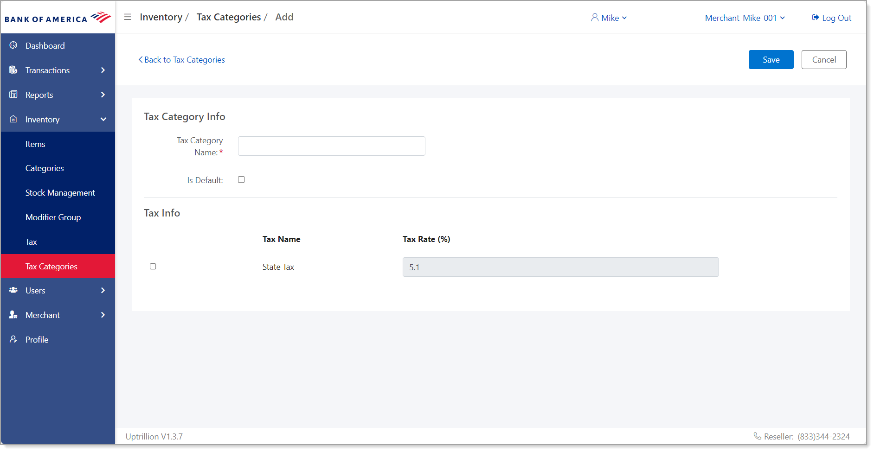Click the Log Out arrow icon

(816, 18)
